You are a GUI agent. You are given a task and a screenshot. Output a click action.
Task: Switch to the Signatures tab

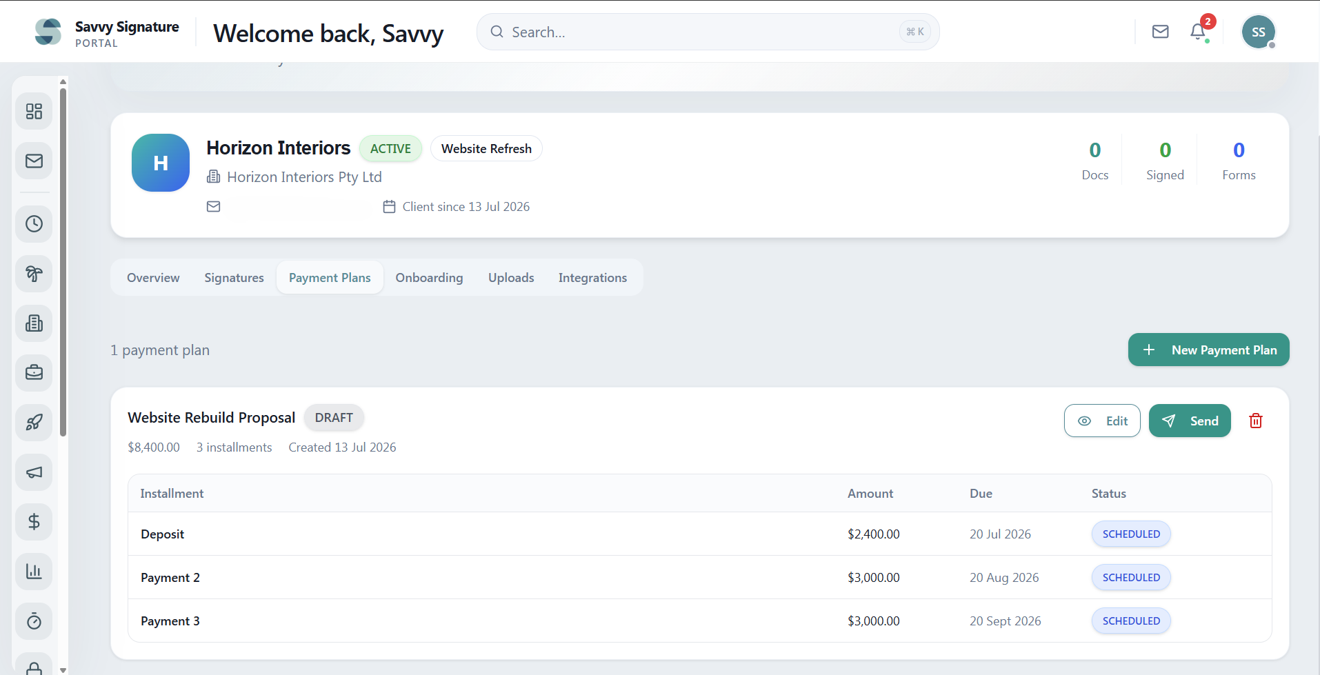[234, 278]
